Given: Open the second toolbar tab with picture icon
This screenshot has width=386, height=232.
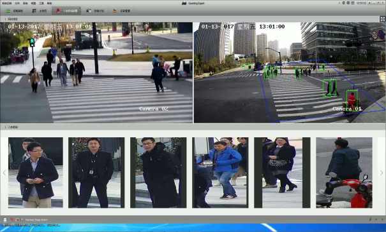Looking at the screenshot, I should tap(40, 11).
